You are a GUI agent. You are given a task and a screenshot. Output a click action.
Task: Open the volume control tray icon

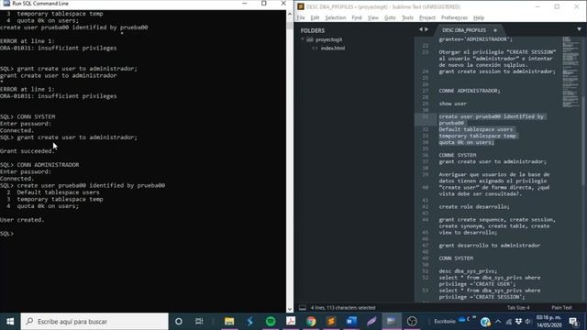point(528,322)
